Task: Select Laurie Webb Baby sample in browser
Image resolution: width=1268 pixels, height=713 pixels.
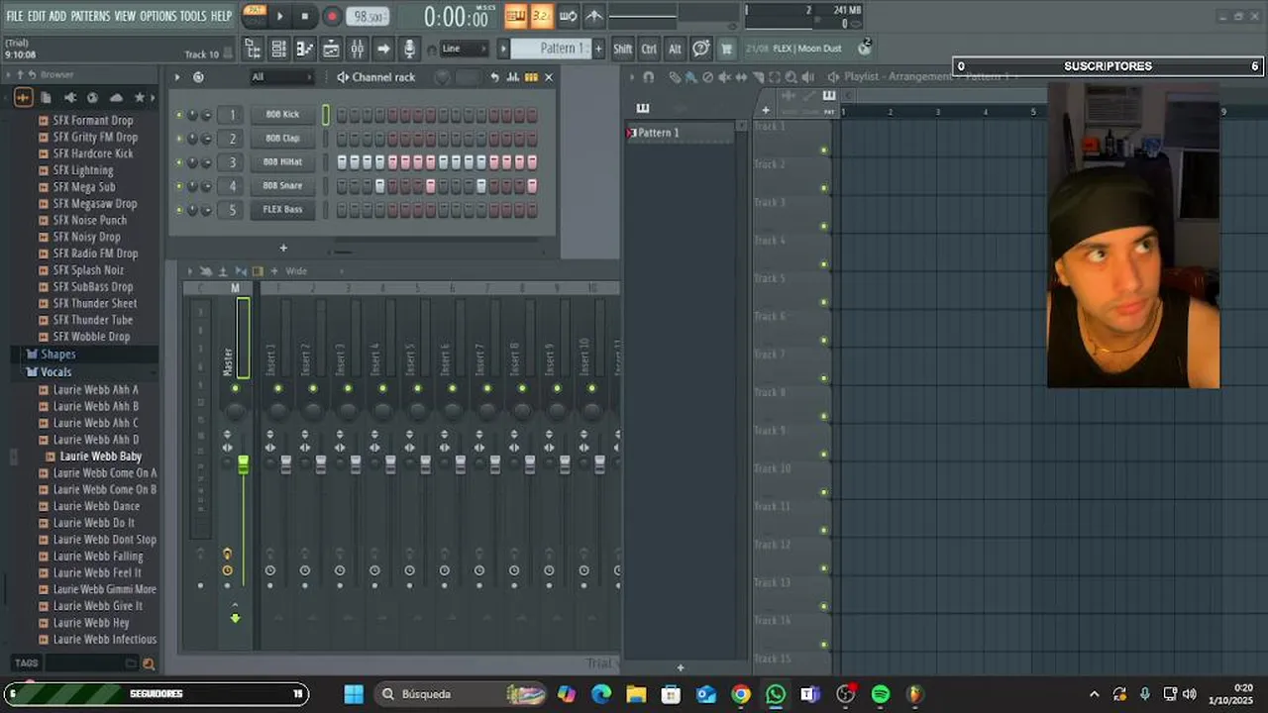Action: point(100,457)
